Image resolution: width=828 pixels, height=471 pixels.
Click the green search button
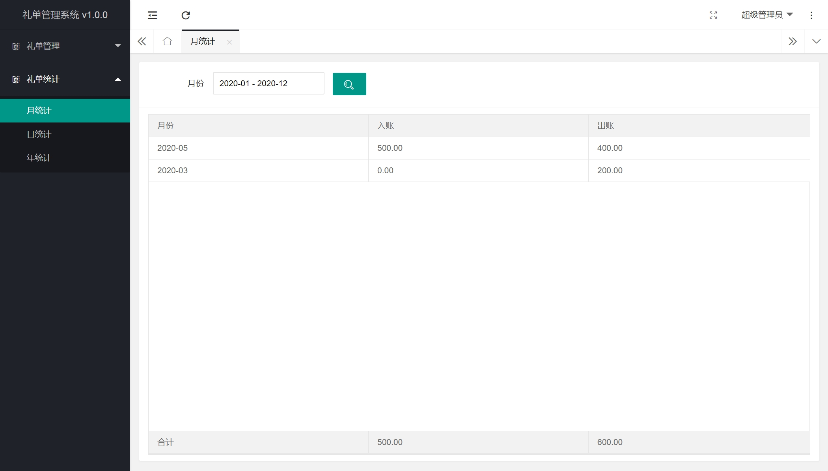point(349,84)
